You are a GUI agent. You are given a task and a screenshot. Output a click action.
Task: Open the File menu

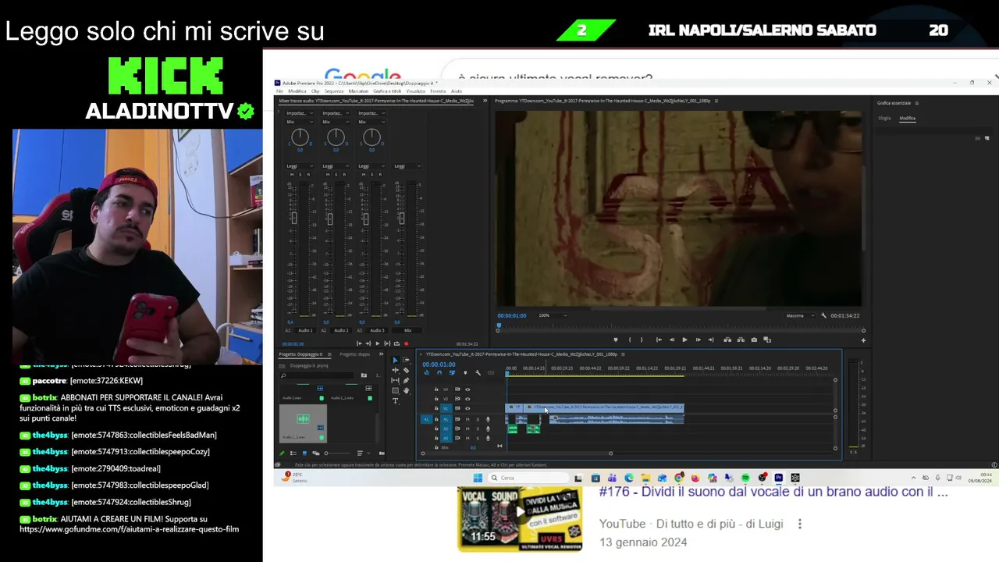(x=279, y=91)
